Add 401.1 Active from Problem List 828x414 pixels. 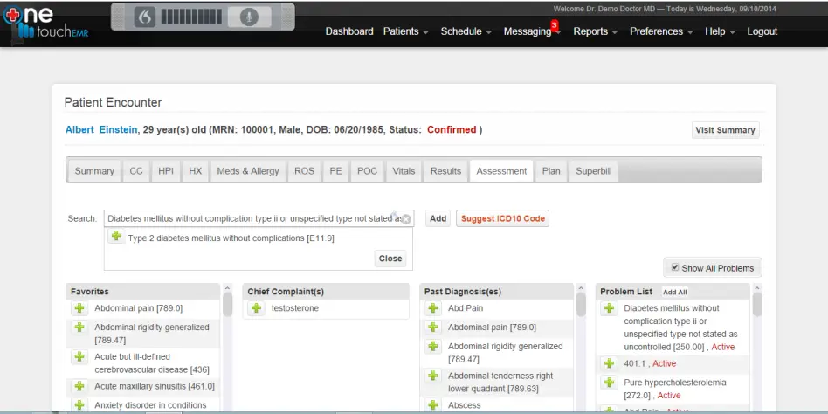(609, 363)
